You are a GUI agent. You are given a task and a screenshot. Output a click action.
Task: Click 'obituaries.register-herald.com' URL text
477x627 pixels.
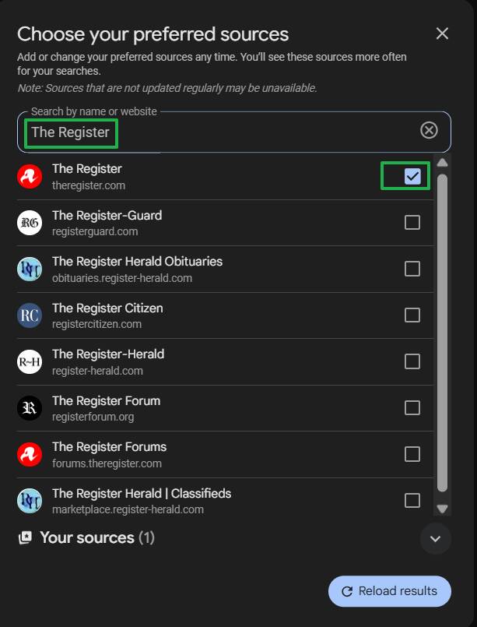pos(122,278)
